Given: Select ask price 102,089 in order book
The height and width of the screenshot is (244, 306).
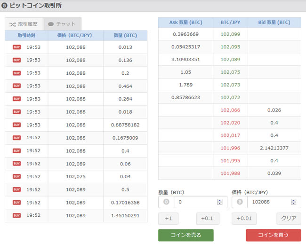Looking at the screenshot, I should point(230,60).
